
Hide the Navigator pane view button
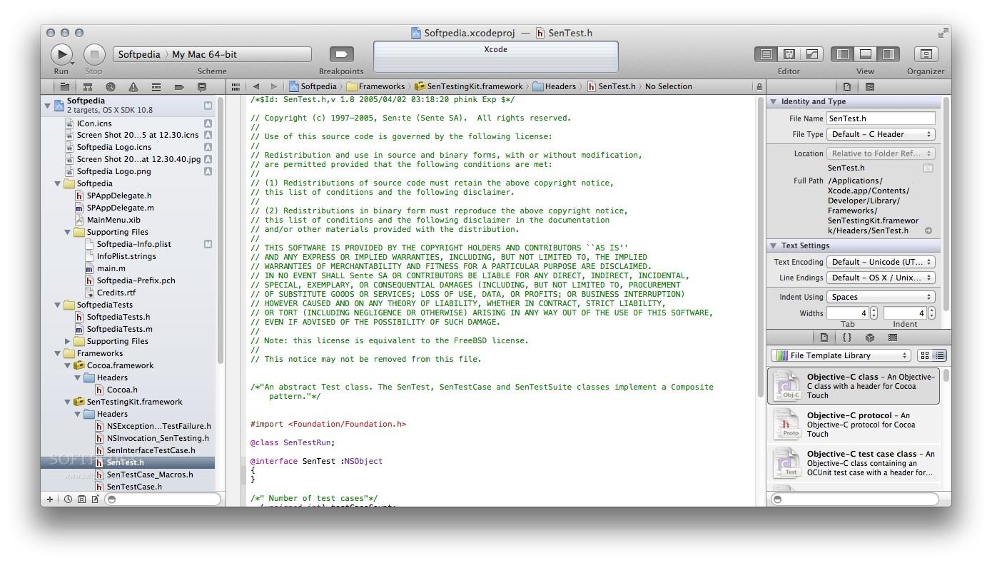[843, 54]
